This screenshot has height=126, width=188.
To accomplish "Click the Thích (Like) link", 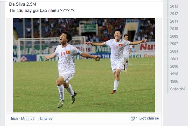I will coord(13,118).
